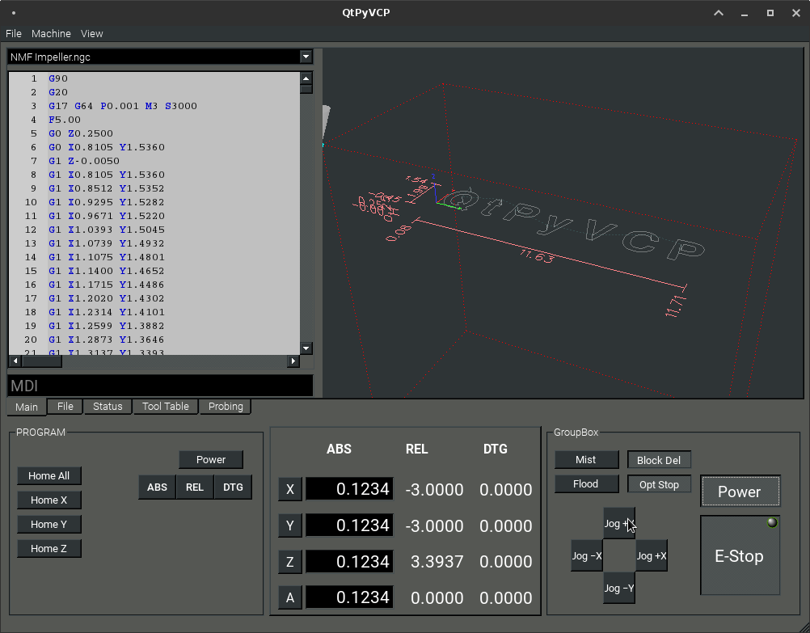
Task: Click the Jog -X button
Action: 587,556
